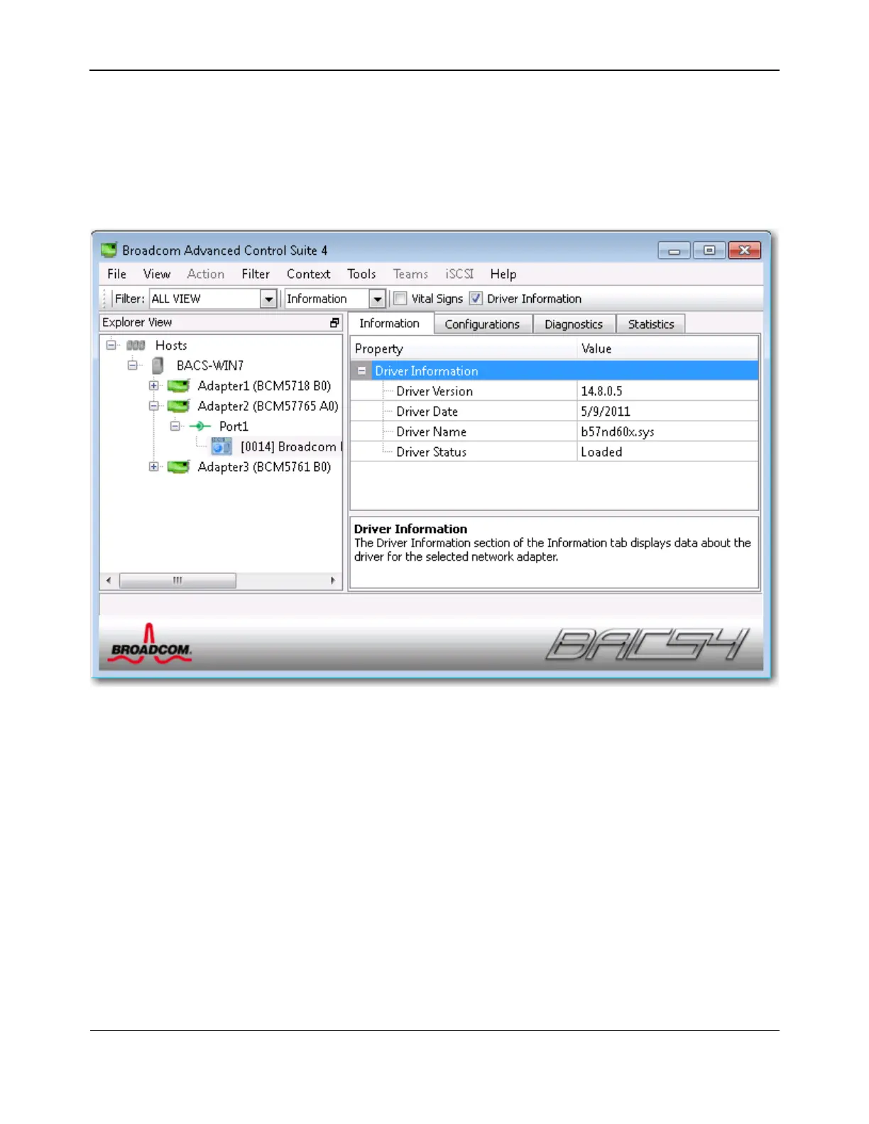This screenshot has height=1124, width=869.
Task: Expand the Adapter1 (BCM5718 B0) node
Action: [153, 386]
